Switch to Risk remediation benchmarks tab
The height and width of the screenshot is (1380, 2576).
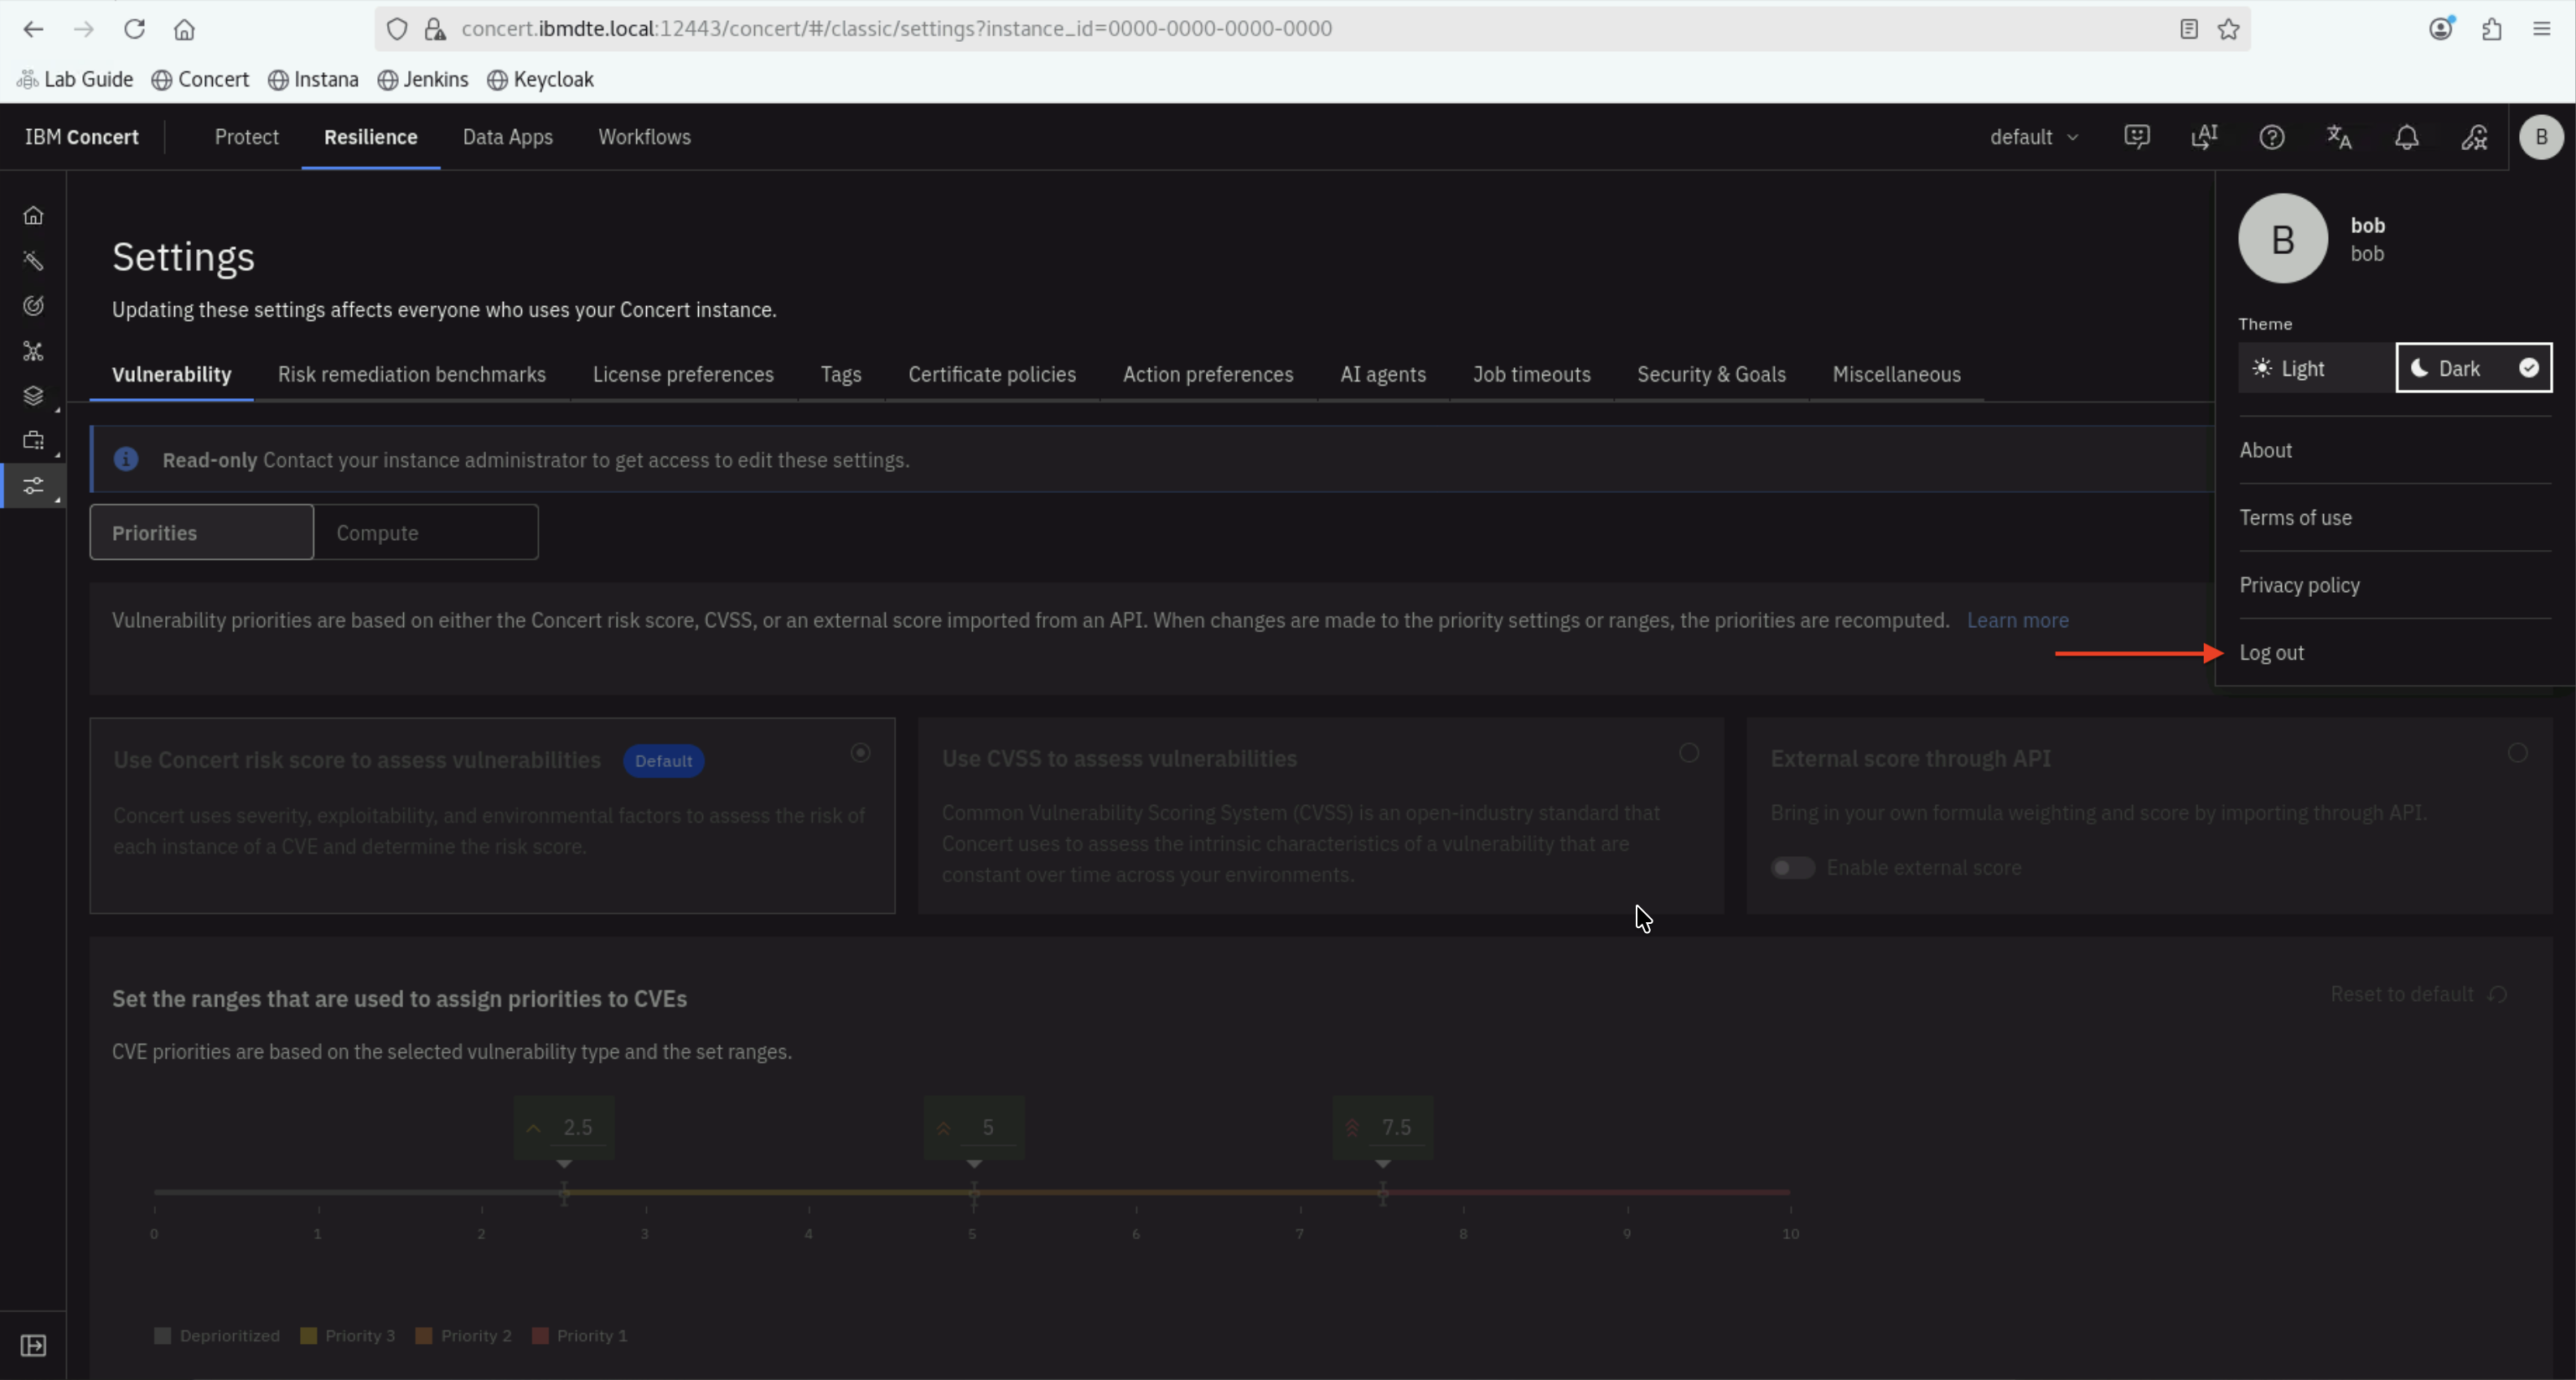click(x=412, y=374)
